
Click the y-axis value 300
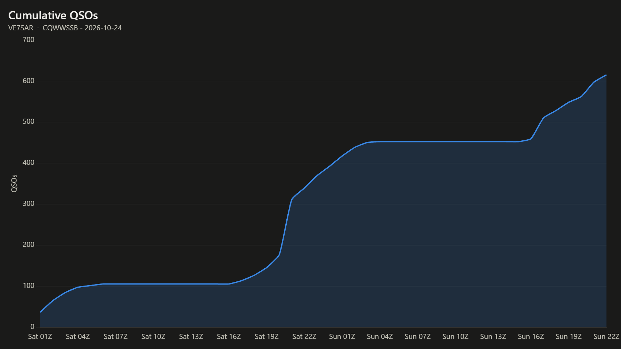coord(29,203)
